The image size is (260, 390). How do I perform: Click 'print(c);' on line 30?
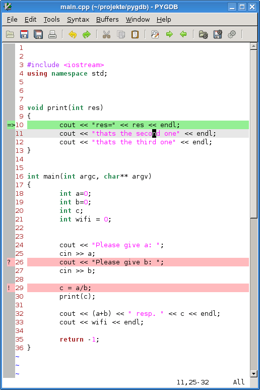coord(77,297)
